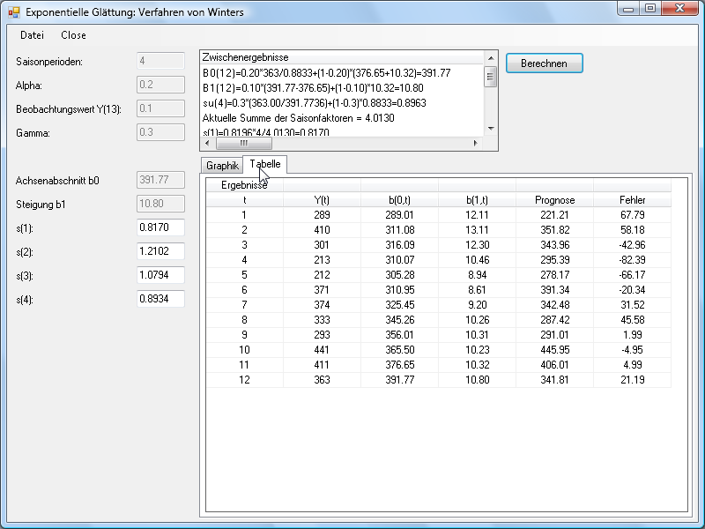Minimize the Winters window

pyautogui.click(x=627, y=9)
